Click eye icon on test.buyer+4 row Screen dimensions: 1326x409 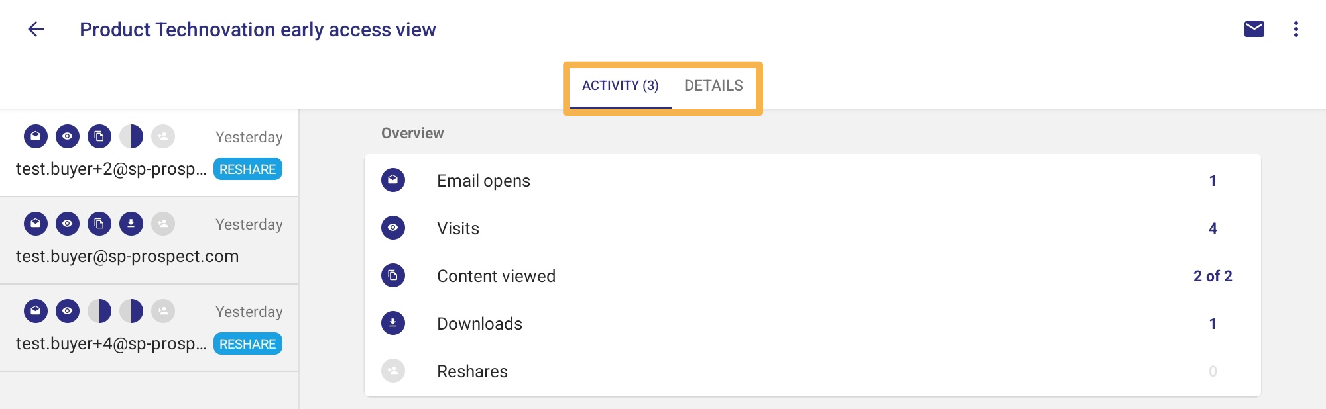(68, 311)
